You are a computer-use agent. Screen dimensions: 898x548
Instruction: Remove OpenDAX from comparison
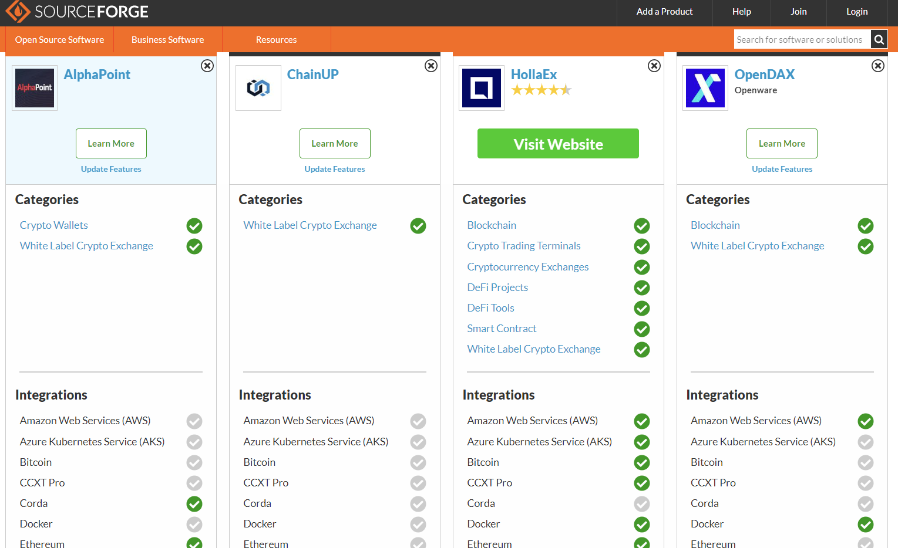[x=878, y=66]
